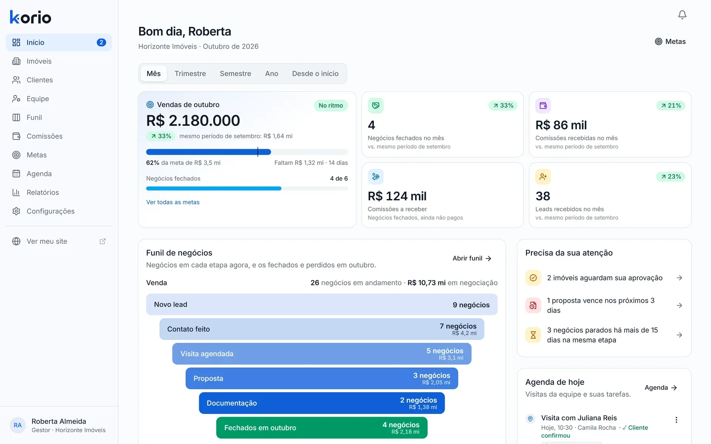Click the hourglass icon for negócios parados

coord(533,335)
